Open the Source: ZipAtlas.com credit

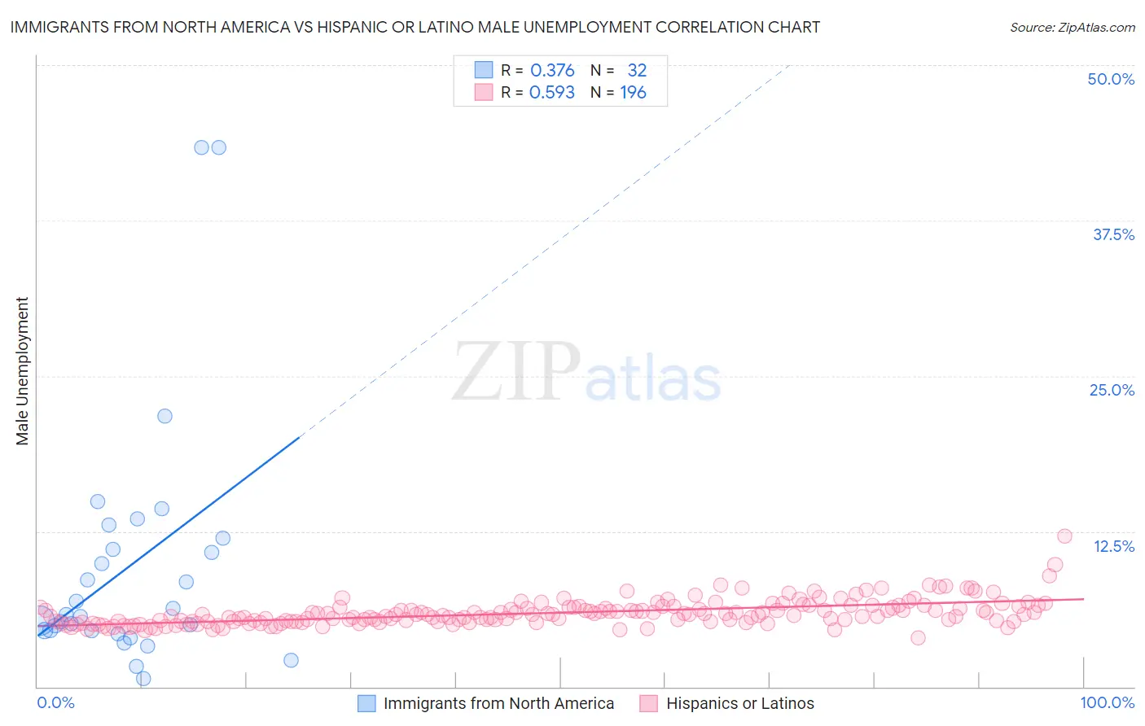[x=1073, y=28]
